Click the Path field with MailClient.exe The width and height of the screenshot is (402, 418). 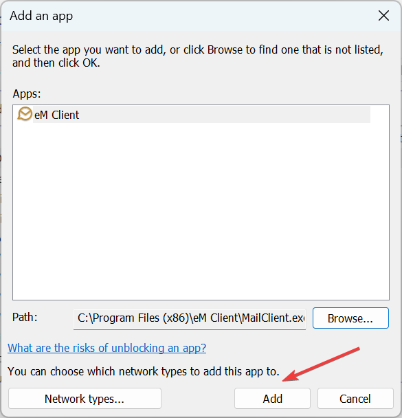190,318
